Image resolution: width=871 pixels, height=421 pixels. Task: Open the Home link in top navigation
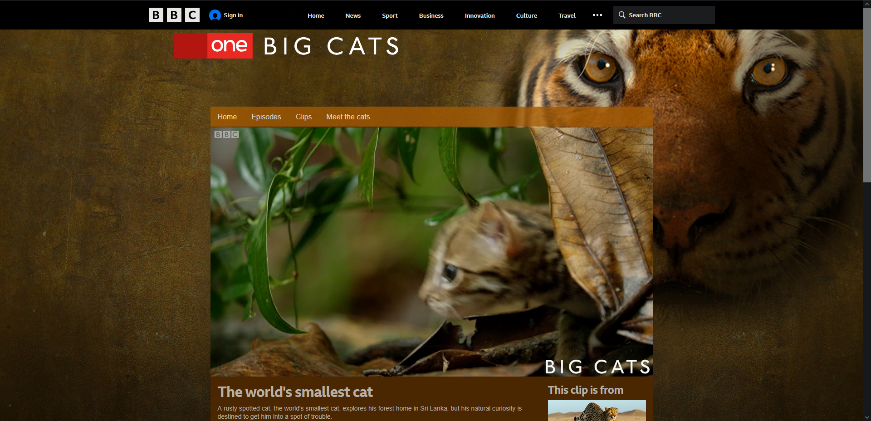click(x=316, y=15)
